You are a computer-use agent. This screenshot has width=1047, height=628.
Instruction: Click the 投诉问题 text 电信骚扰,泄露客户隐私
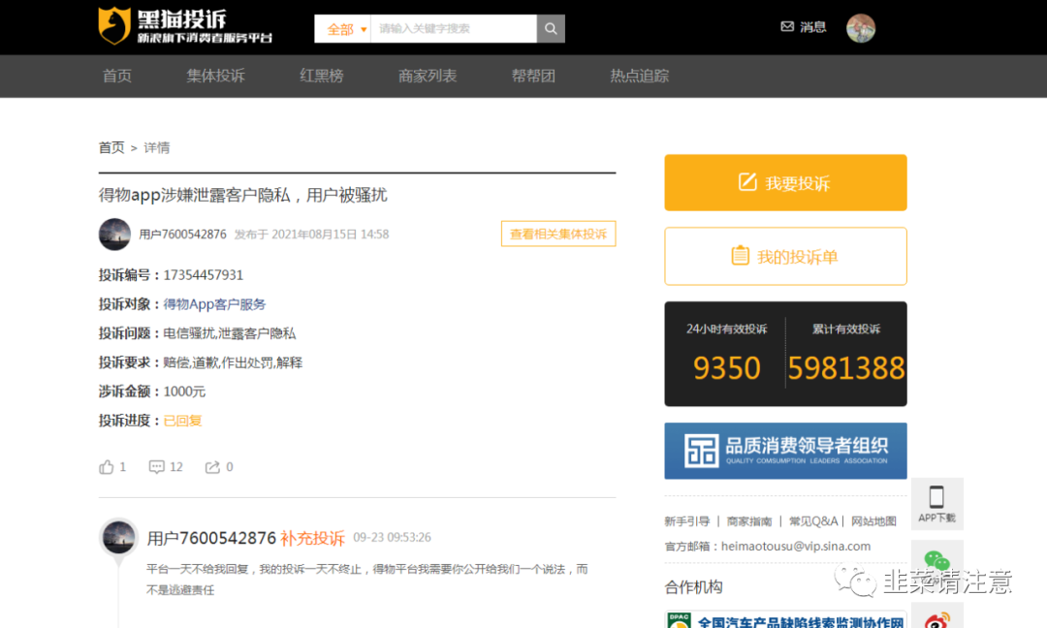tap(229, 333)
